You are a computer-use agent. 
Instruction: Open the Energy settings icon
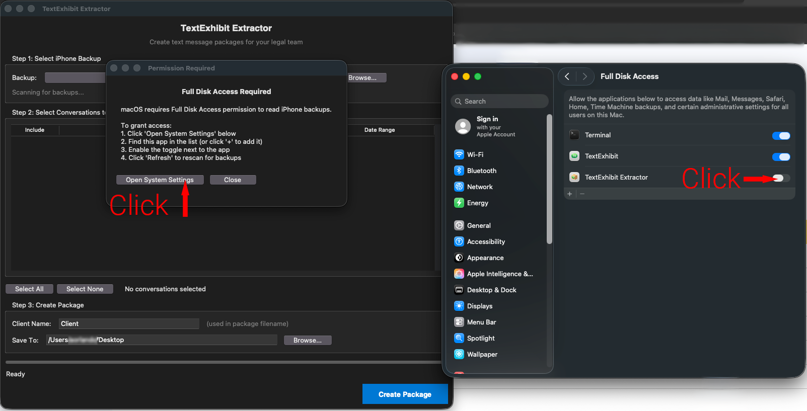click(459, 203)
